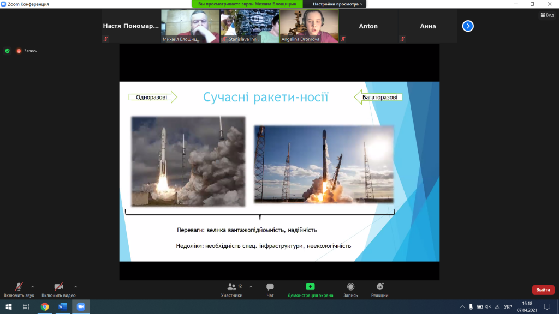Open the Чат chat panel

pyautogui.click(x=270, y=290)
